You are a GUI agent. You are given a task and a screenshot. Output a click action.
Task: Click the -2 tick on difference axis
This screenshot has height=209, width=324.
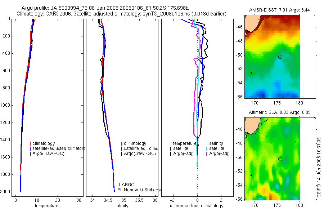coord(172,200)
